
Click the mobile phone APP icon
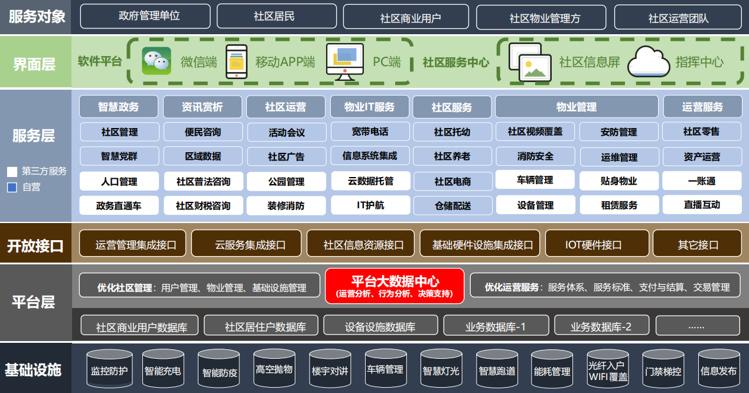(236, 61)
